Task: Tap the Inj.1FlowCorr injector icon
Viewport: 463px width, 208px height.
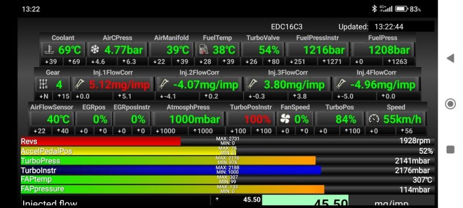Action: pos(79,84)
